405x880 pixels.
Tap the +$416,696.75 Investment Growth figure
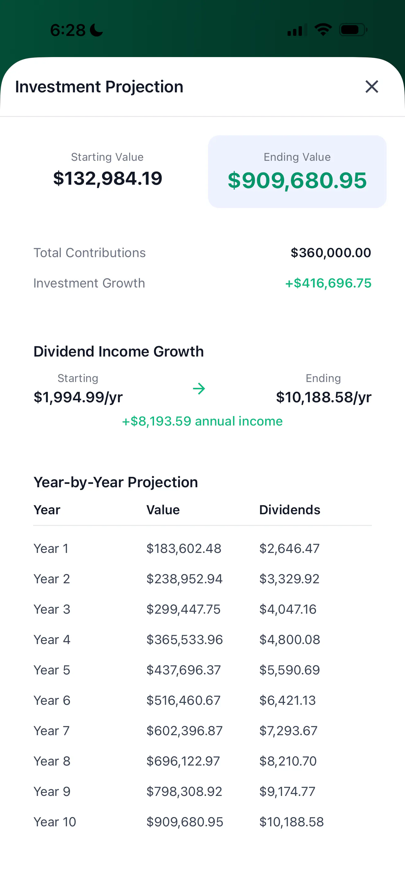(x=328, y=283)
